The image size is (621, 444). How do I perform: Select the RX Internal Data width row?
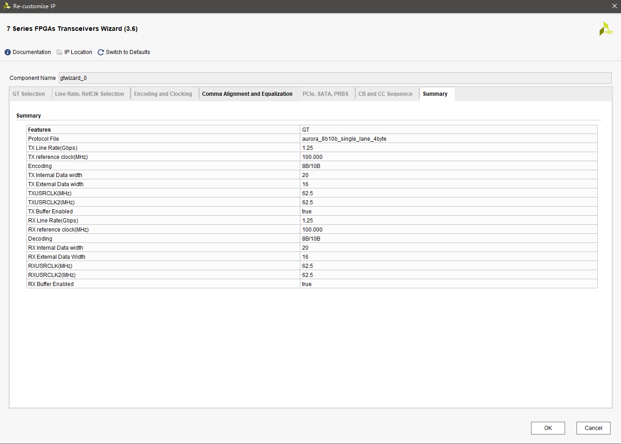click(312, 248)
